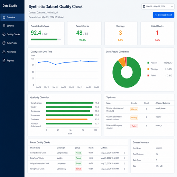Click the 48 passed checks value
The width and height of the screenshot is (177, 177).
(79, 33)
